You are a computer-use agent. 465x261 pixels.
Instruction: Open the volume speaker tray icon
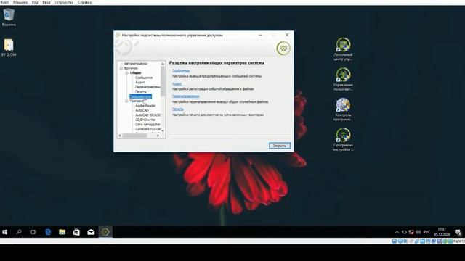click(418, 232)
